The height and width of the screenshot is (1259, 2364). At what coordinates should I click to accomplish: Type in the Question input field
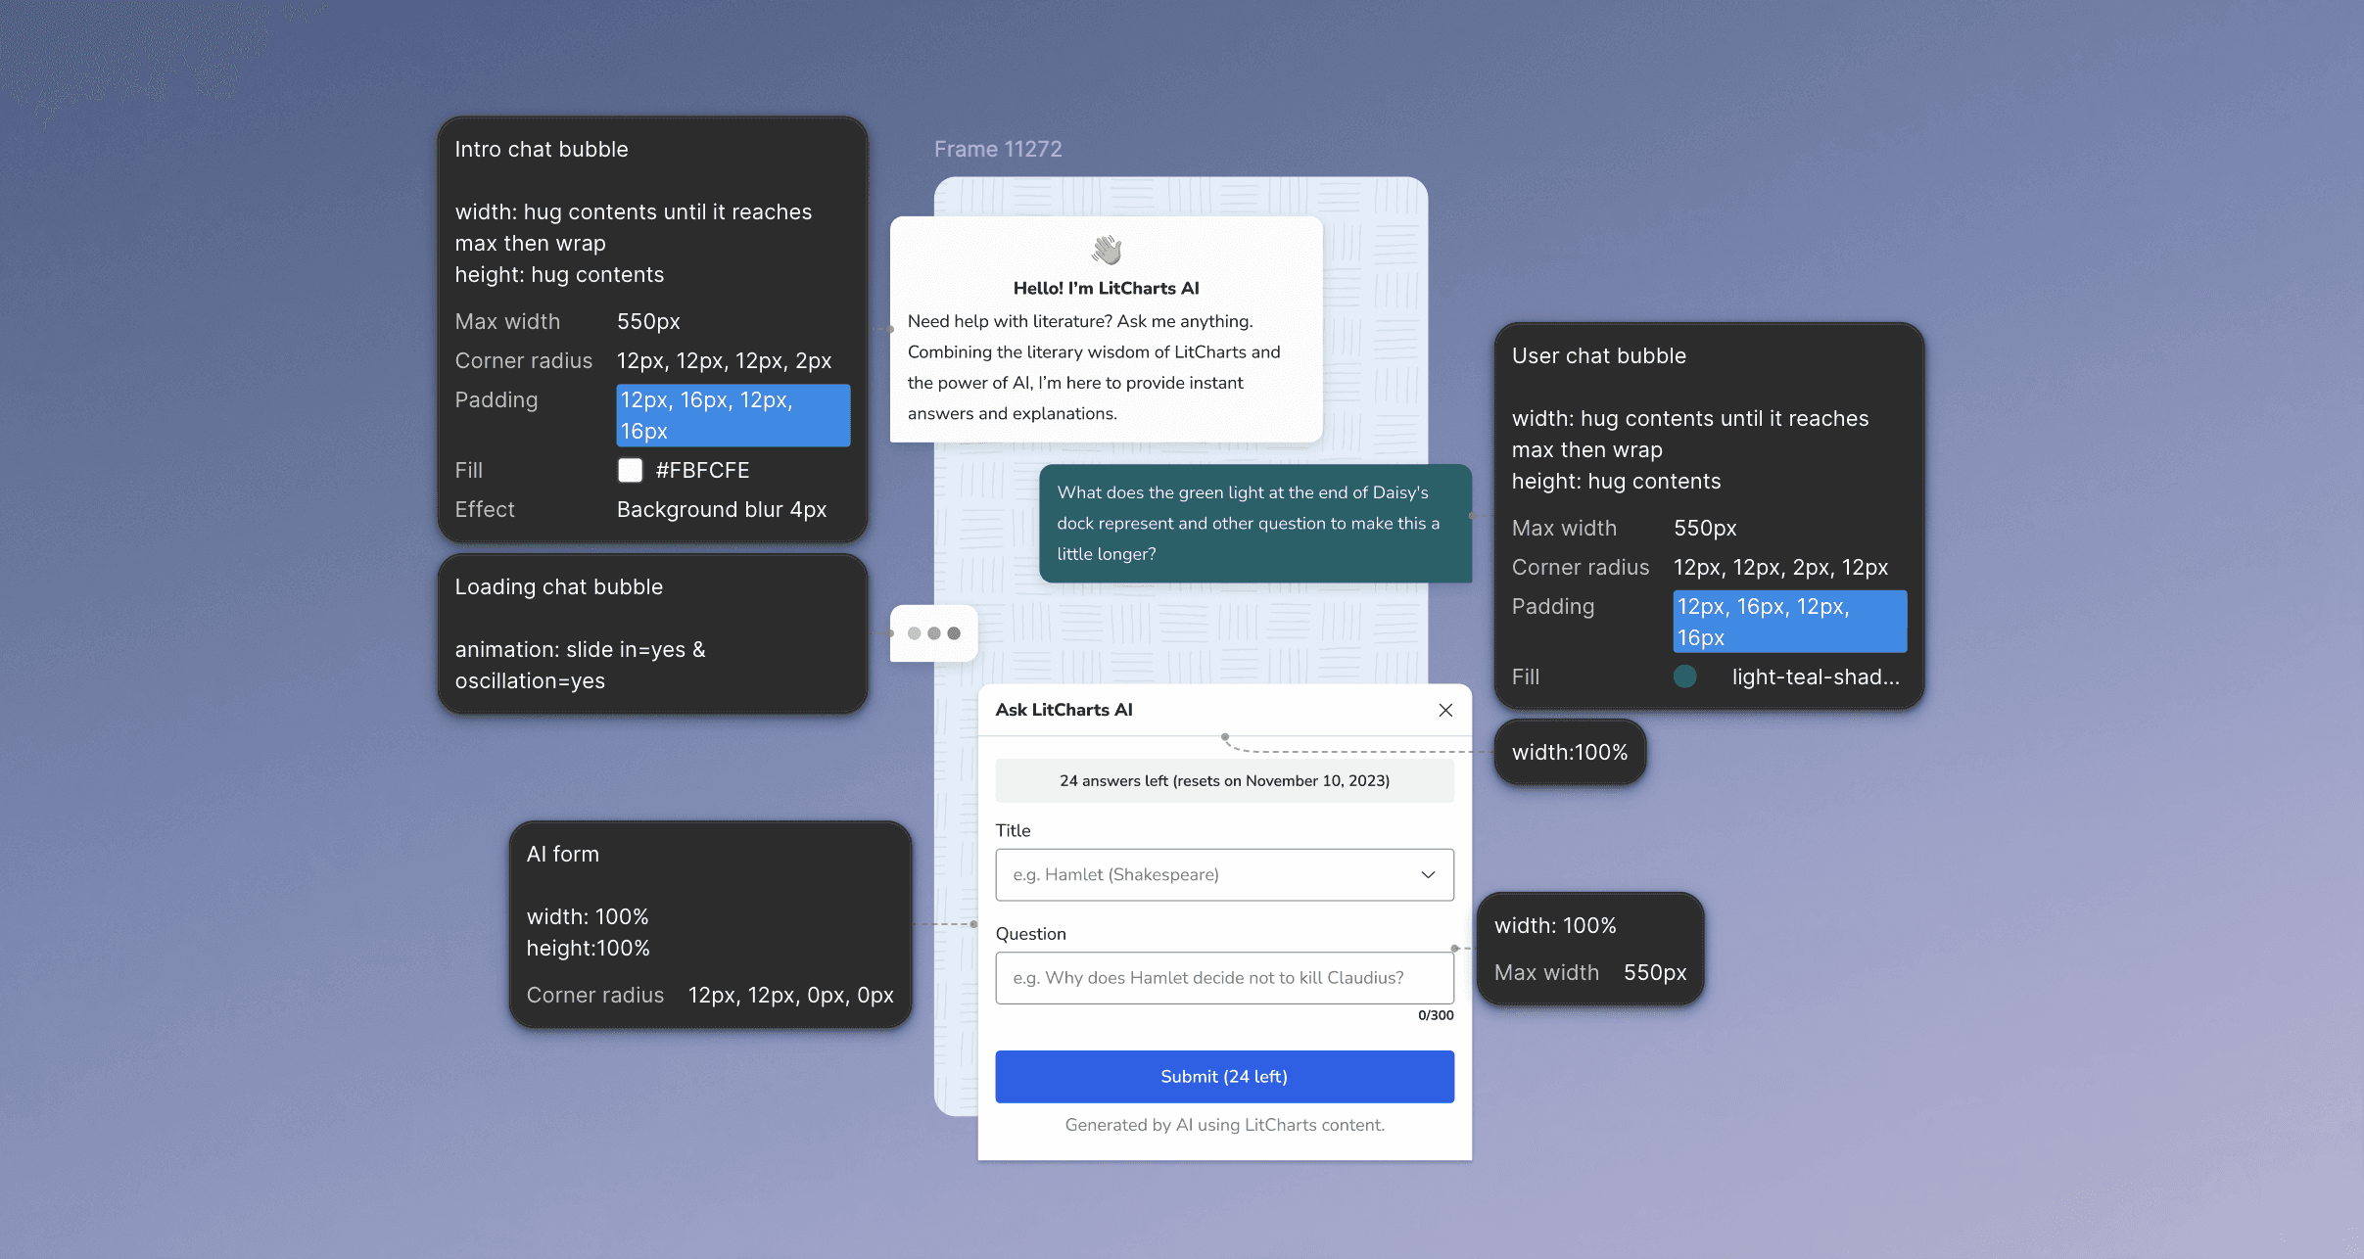coord(1223,977)
